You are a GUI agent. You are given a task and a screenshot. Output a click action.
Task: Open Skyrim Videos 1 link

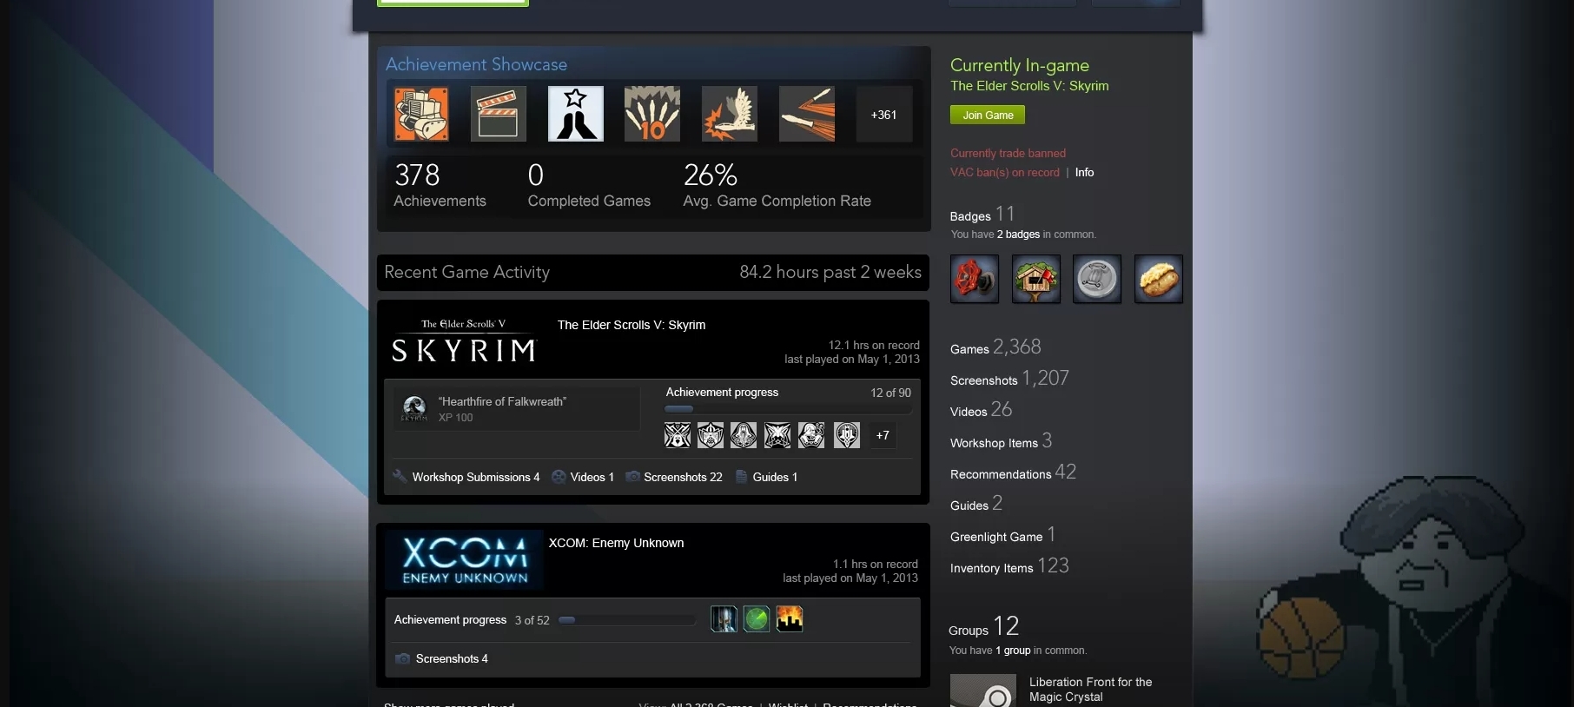[592, 477]
